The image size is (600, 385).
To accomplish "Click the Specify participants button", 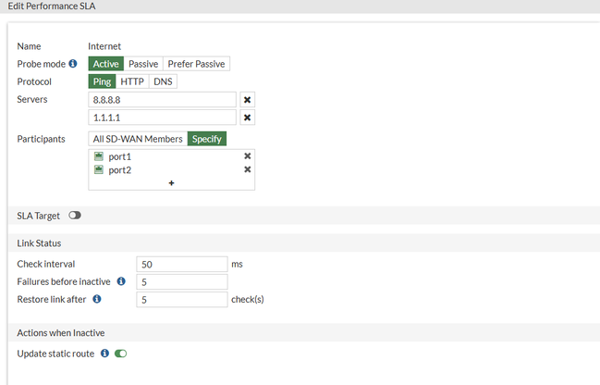I will (x=207, y=139).
